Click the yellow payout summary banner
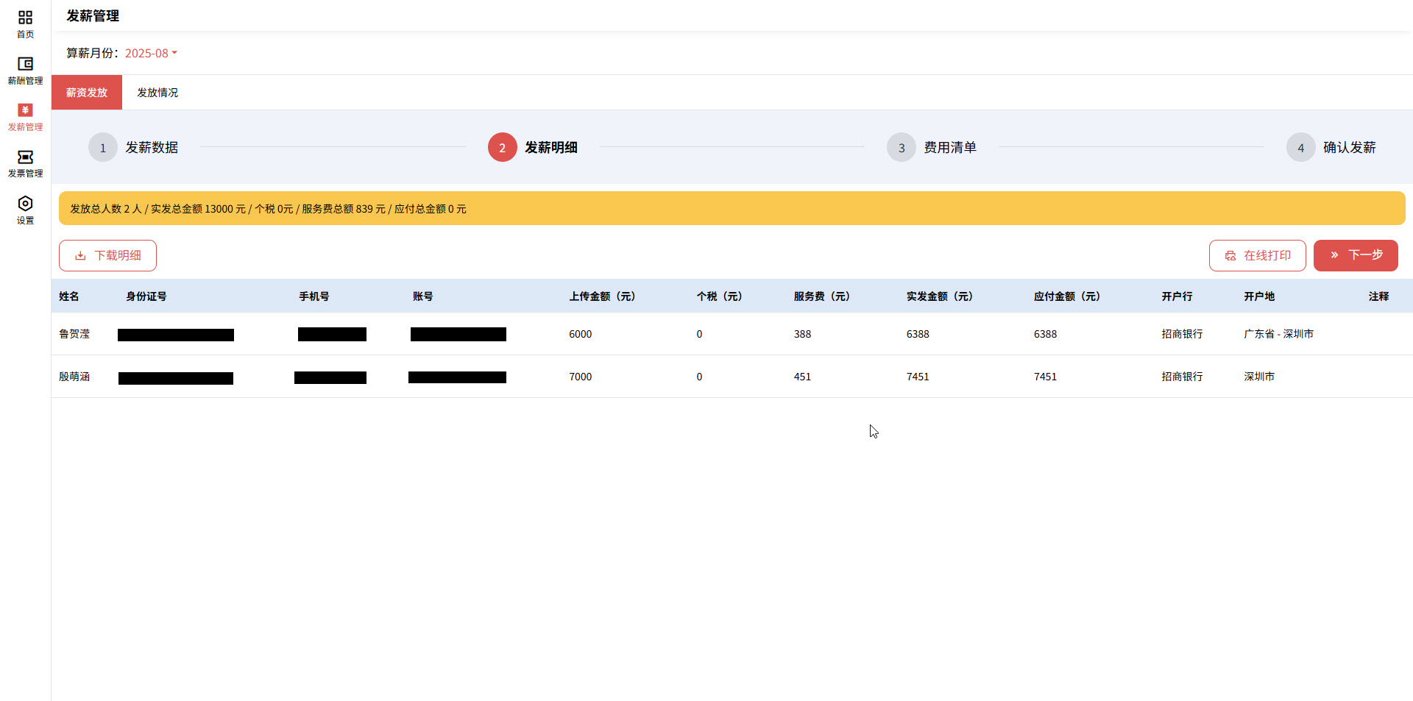This screenshot has width=1413, height=701. (732, 209)
